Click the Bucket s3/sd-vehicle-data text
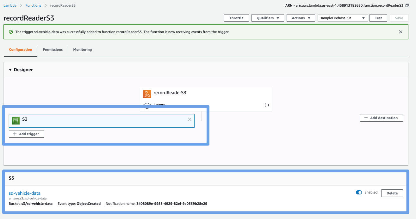416x219 pixels. click(31, 204)
